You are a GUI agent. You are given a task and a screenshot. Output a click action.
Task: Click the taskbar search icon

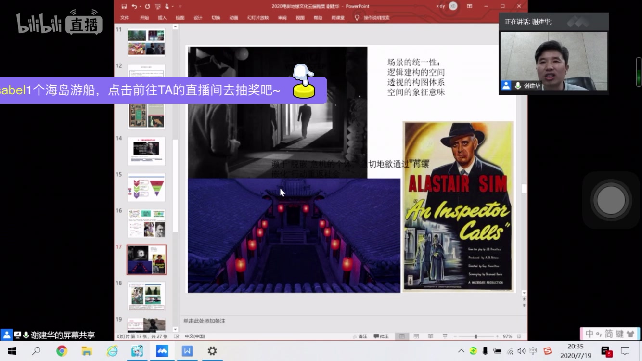point(36,351)
